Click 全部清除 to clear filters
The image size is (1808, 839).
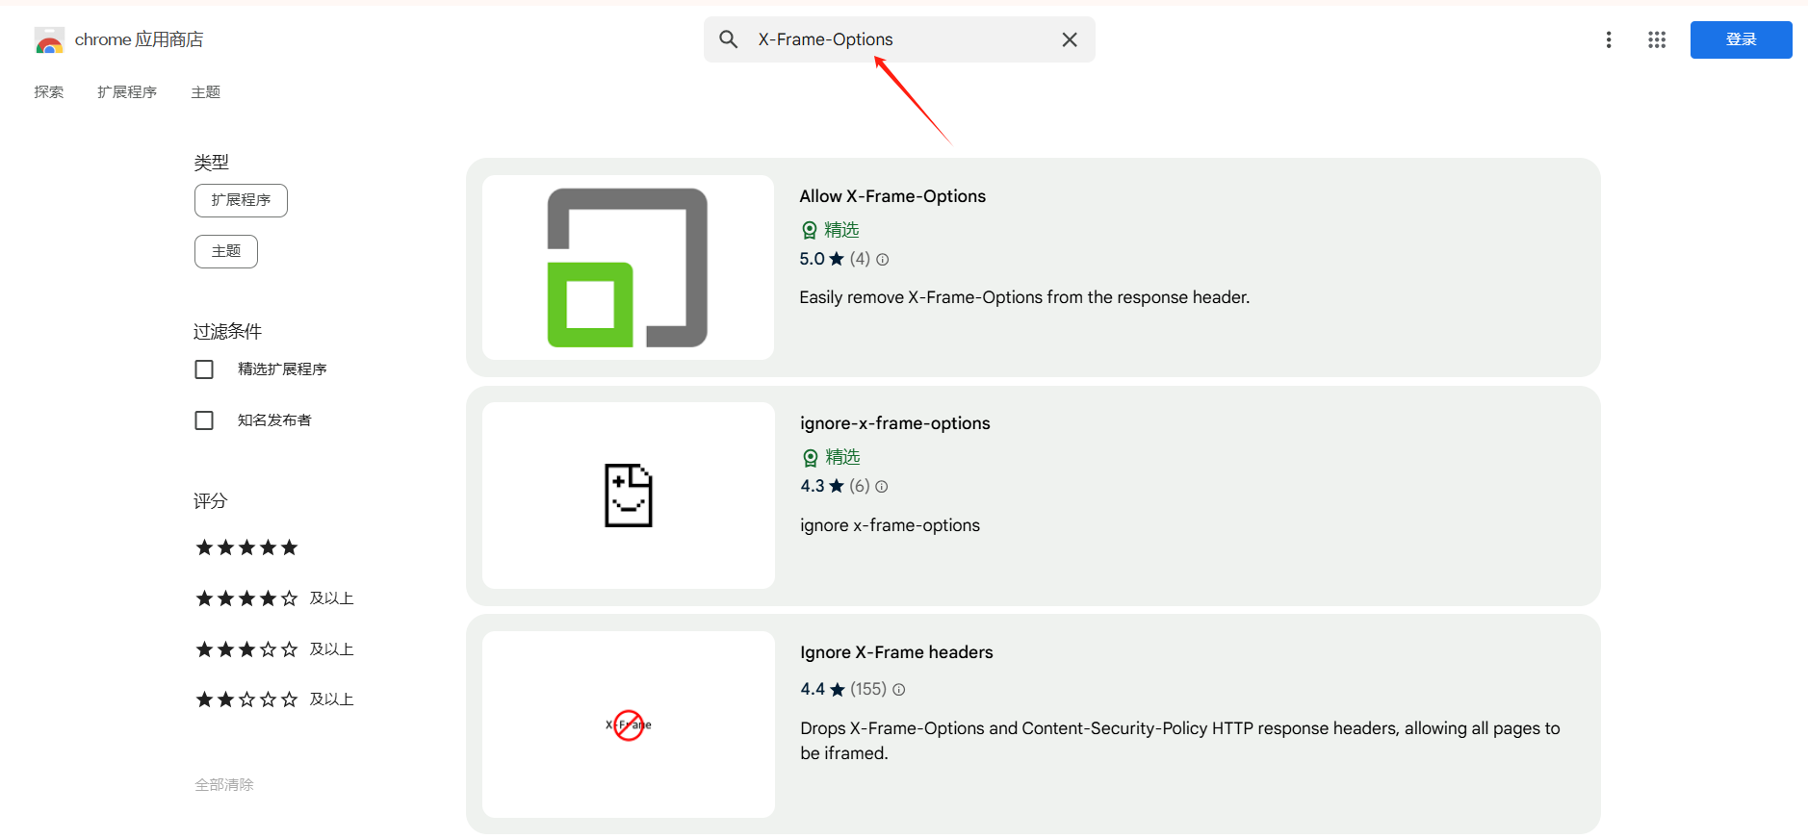(x=224, y=785)
